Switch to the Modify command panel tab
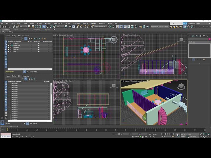211x158 pixels. pos(193,36)
